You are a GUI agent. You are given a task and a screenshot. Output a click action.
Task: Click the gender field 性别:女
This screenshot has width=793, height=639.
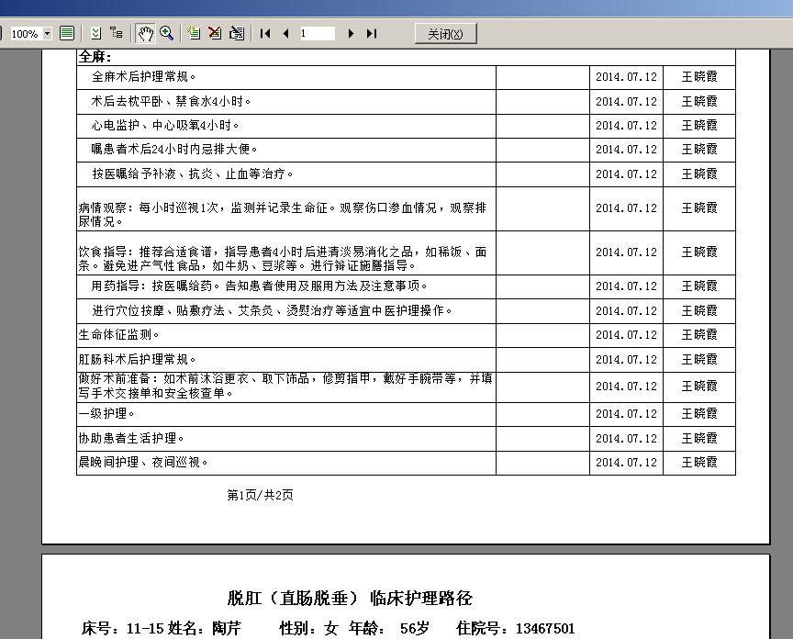coord(308,628)
